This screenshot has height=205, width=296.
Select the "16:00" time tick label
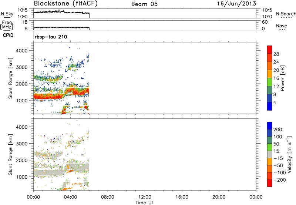(x=182, y=197)
